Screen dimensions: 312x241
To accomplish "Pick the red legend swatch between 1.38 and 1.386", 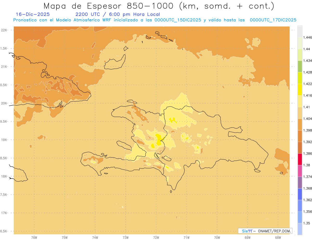I will pyautogui.click(x=300, y=159).
